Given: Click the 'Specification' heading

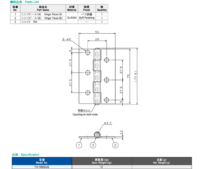Looking at the screenshot, I should tap(30, 155).
